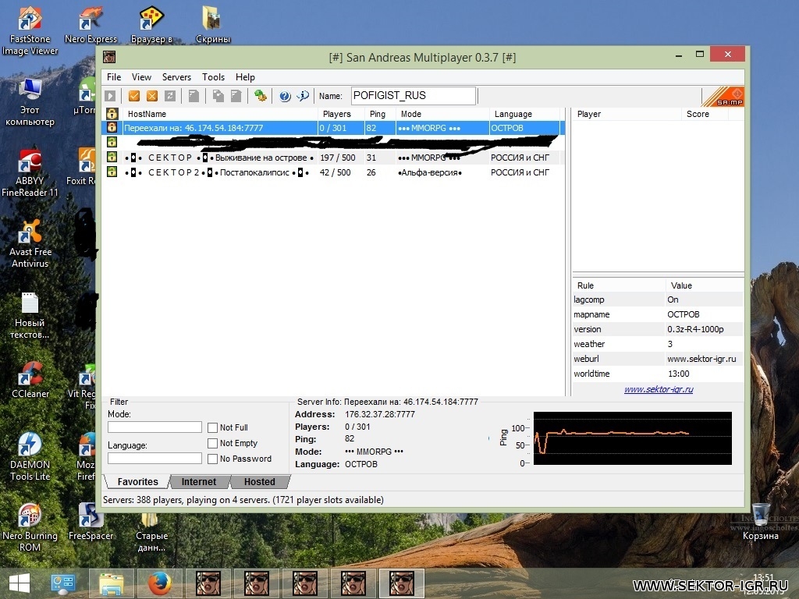Open Nero Burning ROM desktop shortcut

pyautogui.click(x=30, y=527)
